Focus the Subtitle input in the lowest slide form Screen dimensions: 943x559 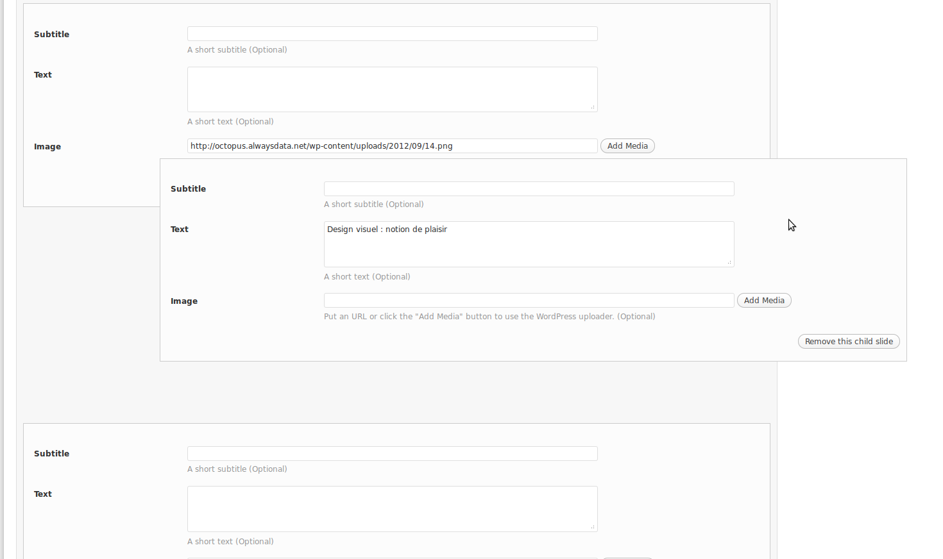coord(392,454)
